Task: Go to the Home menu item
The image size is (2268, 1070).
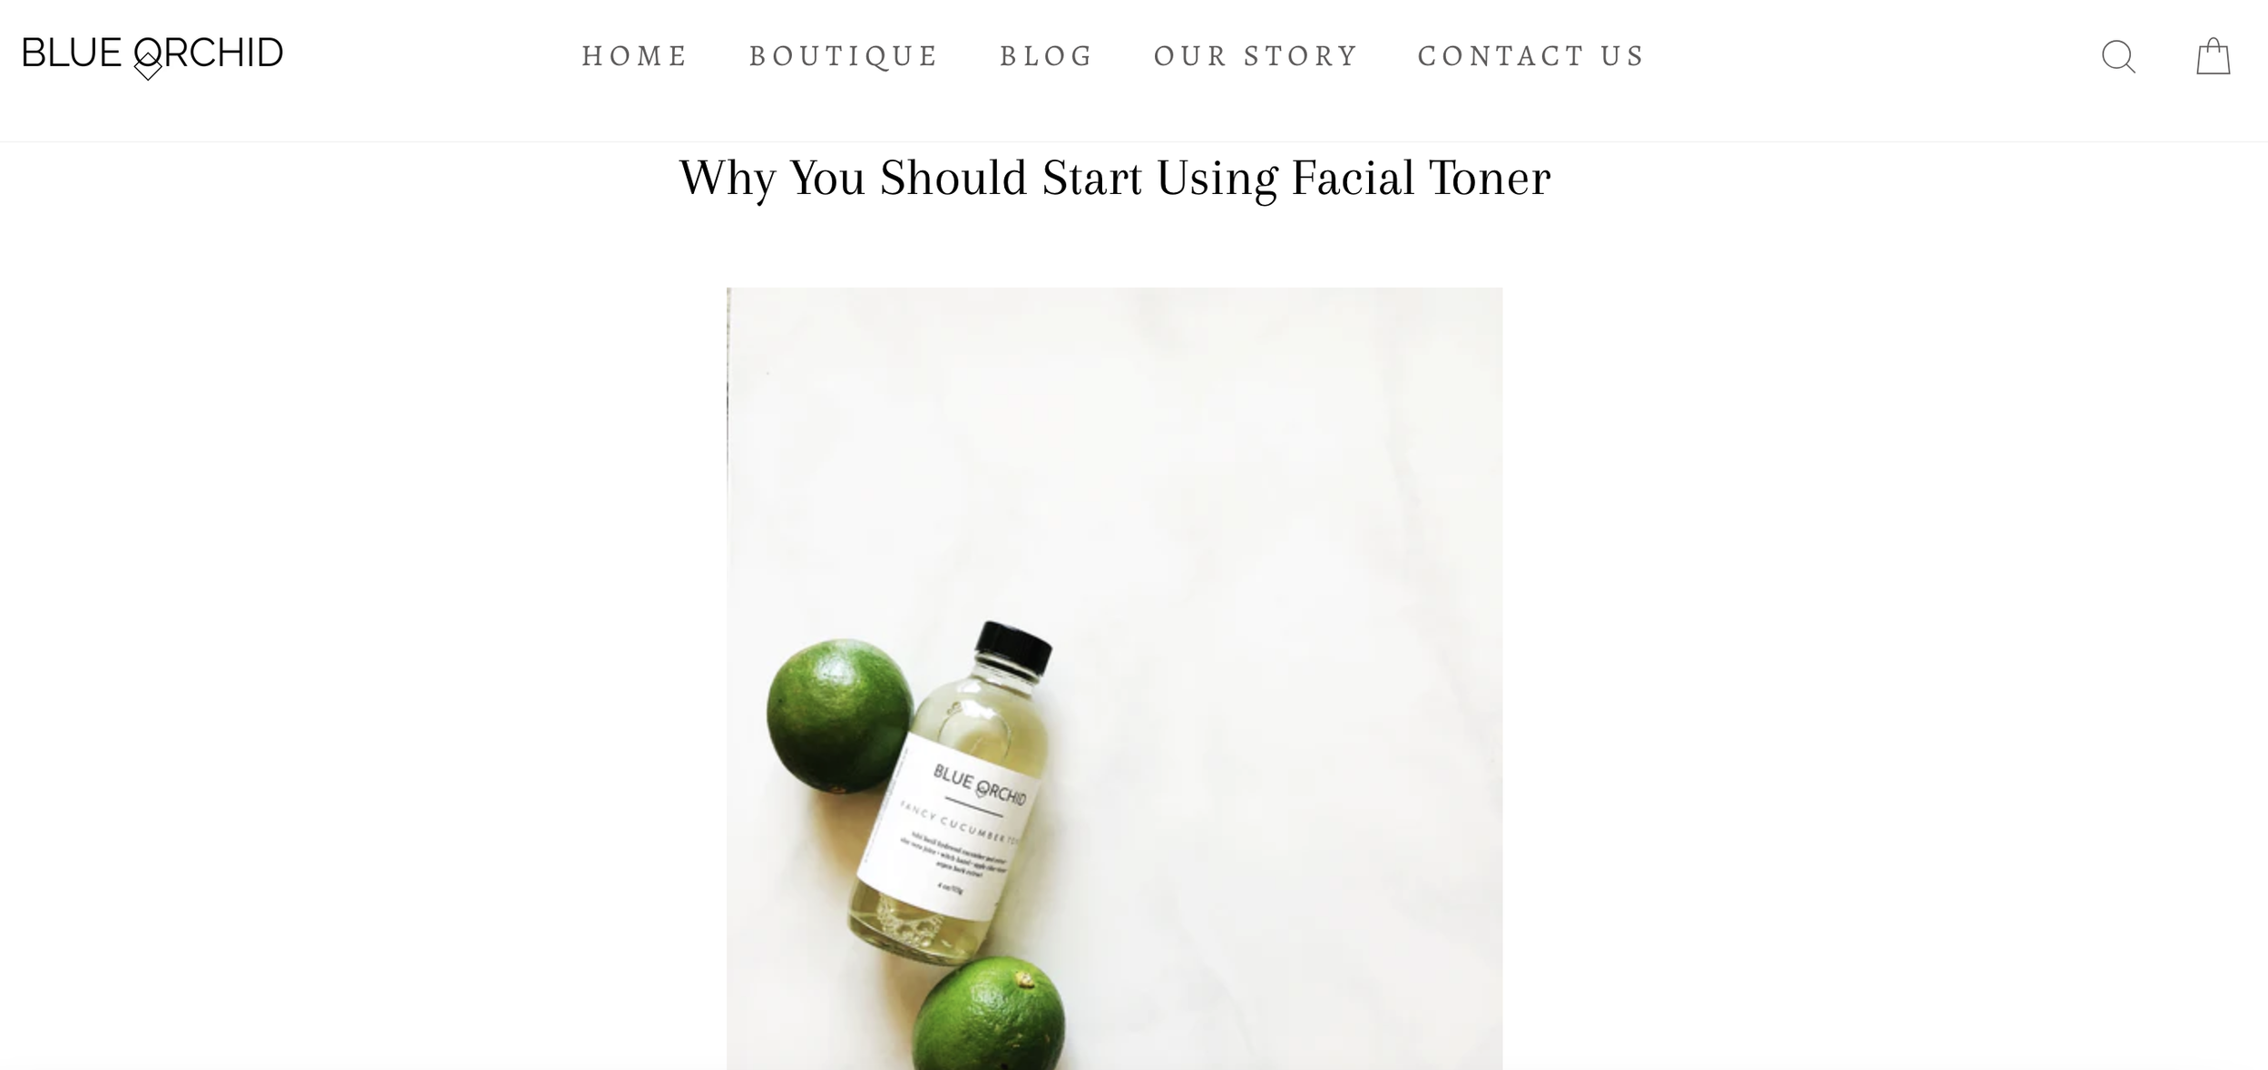Action: (x=635, y=56)
